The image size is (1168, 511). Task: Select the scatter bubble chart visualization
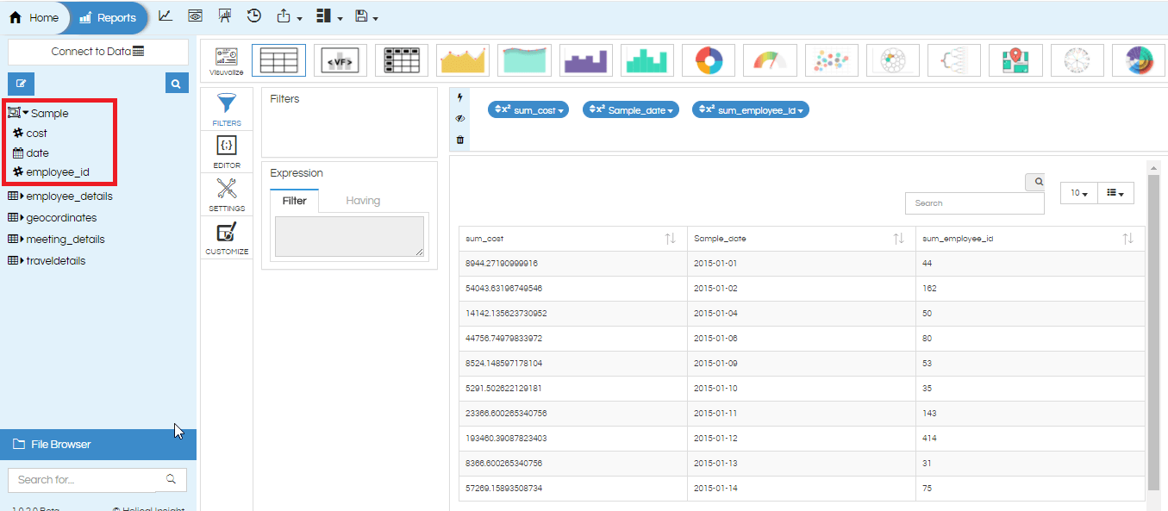pos(832,60)
